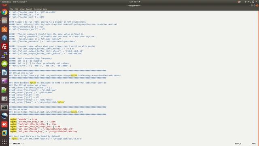Viewport: 259px width, 146px height.
Task: Open the green spreadsheet dock icon
Action: [x=4, y=90]
